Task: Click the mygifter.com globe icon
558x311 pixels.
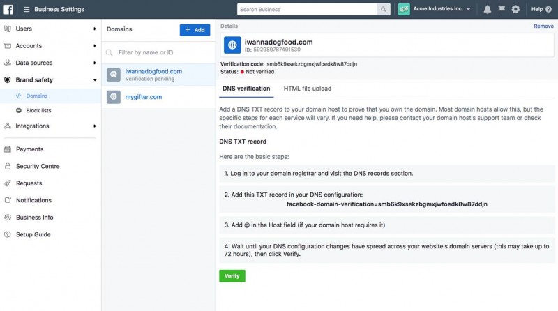Action: tap(114, 97)
